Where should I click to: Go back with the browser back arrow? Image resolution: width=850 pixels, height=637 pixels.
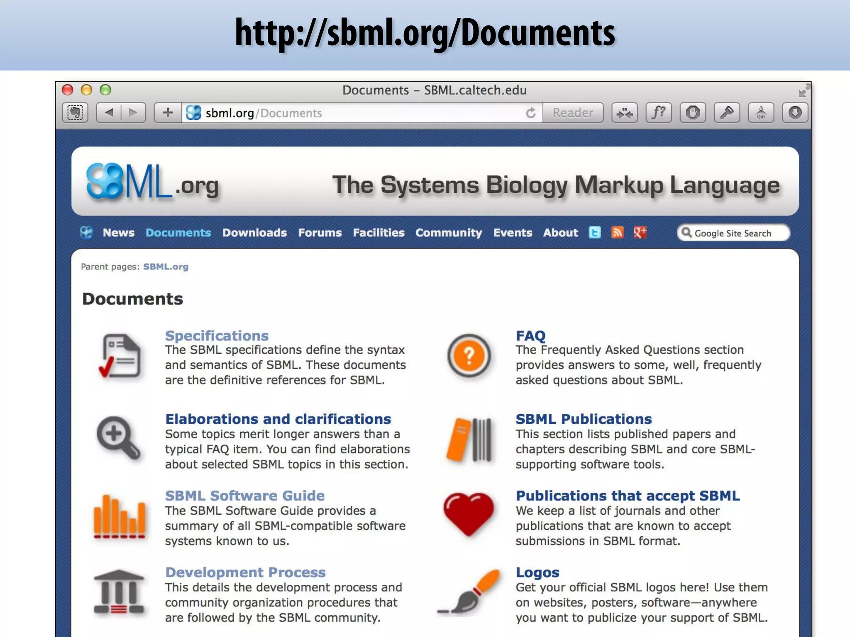tap(109, 112)
